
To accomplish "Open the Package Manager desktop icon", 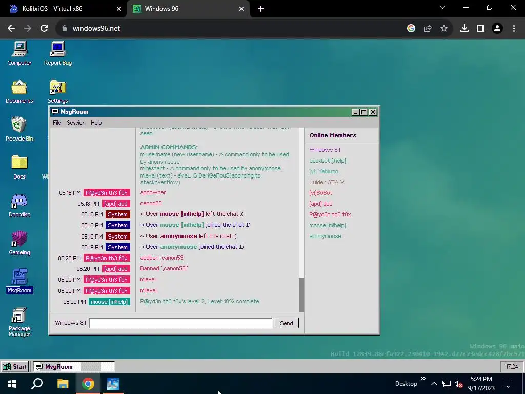I will [x=19, y=322].
